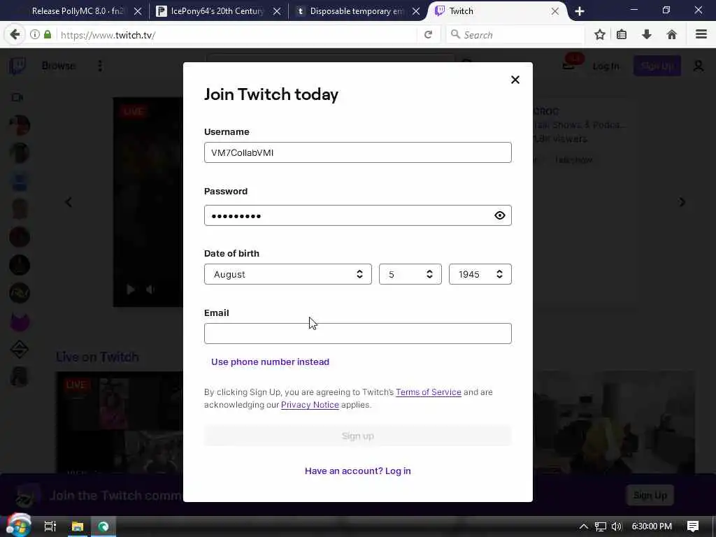The image size is (716, 537).
Task: Click the volume speaker tray icon
Action: (x=617, y=527)
